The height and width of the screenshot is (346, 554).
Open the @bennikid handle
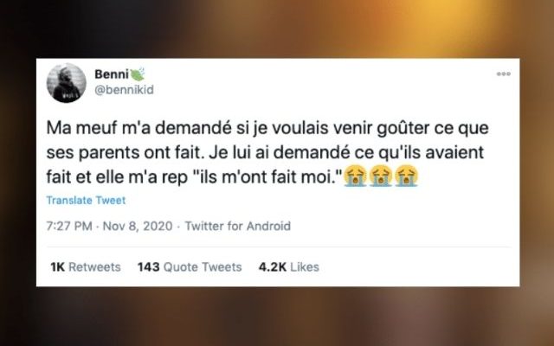pyautogui.click(x=124, y=90)
